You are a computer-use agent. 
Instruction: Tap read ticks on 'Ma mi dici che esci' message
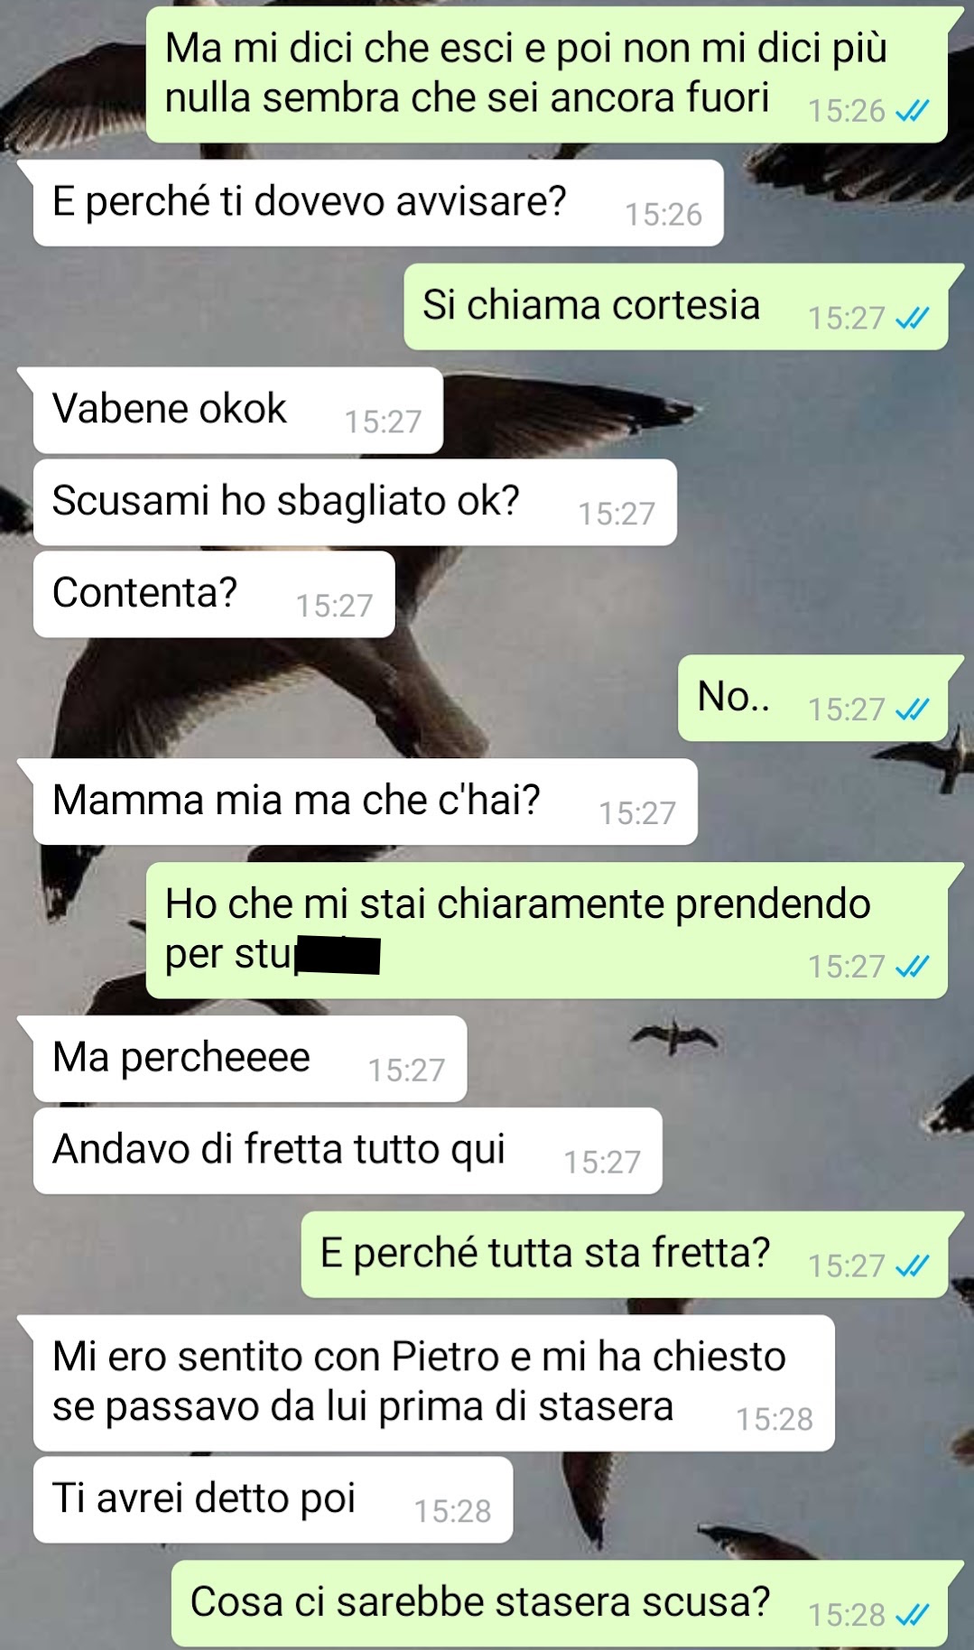pos(912,111)
